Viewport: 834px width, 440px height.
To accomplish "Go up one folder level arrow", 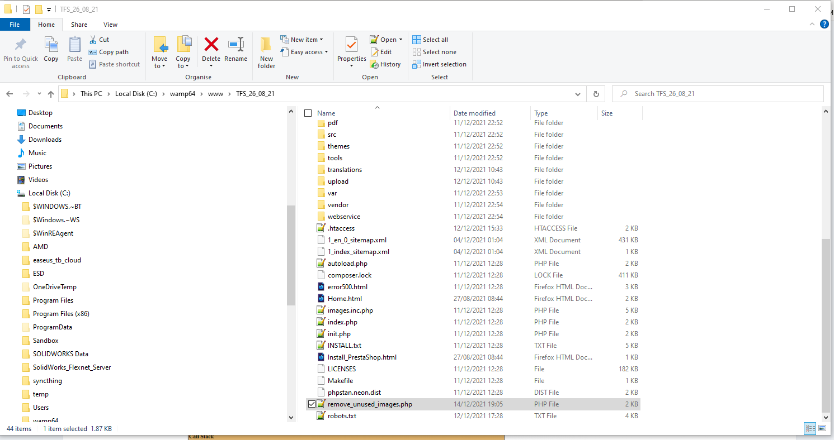I will tap(51, 94).
